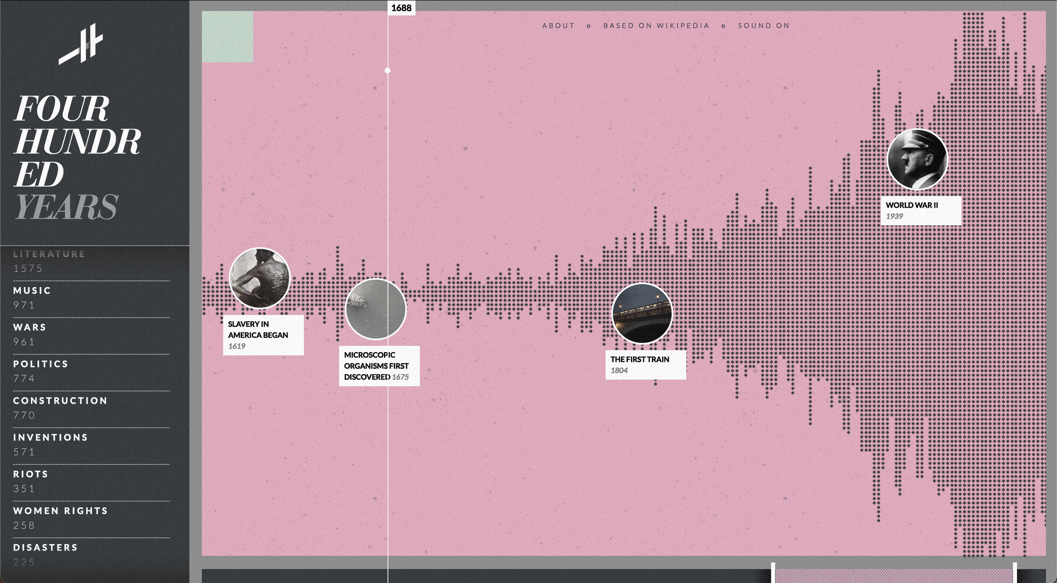
Task: Open the About link
Action: tap(558, 25)
